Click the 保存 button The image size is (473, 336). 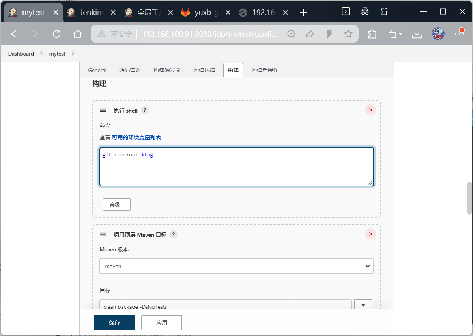point(114,323)
